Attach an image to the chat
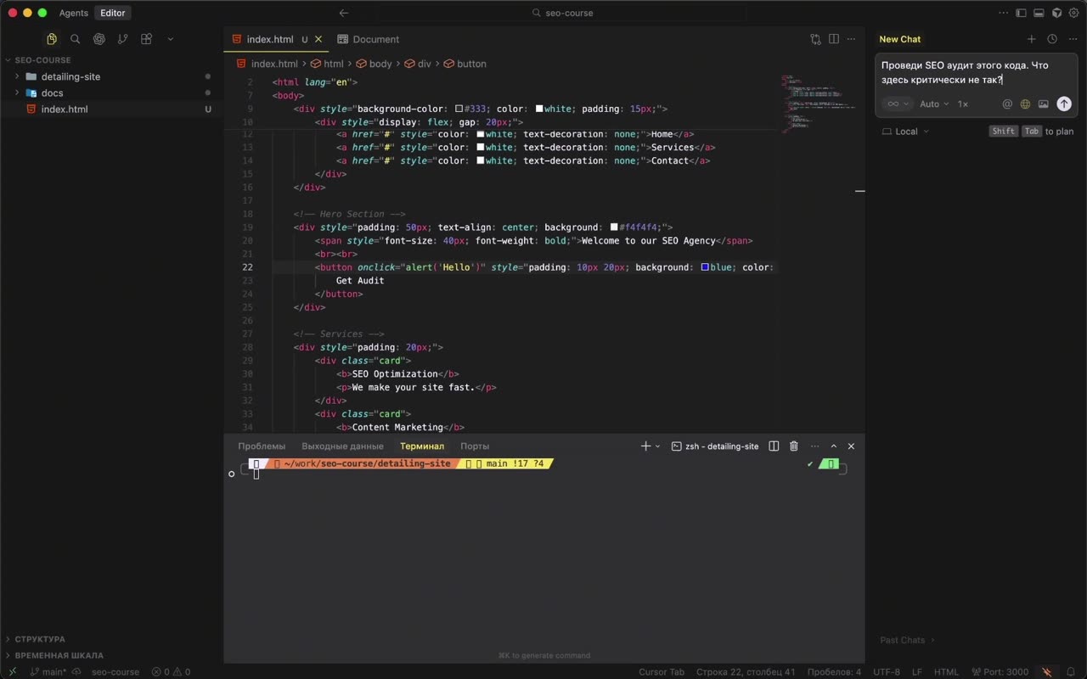 pos(1044,104)
